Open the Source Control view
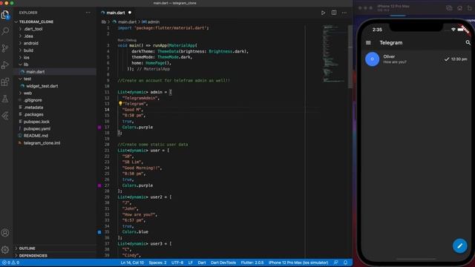This screenshot has width=475, height=267. click(x=5, y=47)
